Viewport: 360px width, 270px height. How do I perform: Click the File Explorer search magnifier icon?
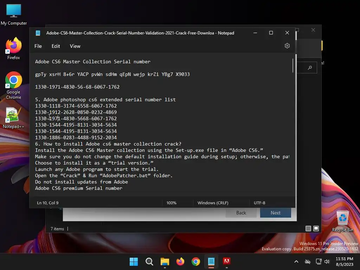(x=310, y=67)
